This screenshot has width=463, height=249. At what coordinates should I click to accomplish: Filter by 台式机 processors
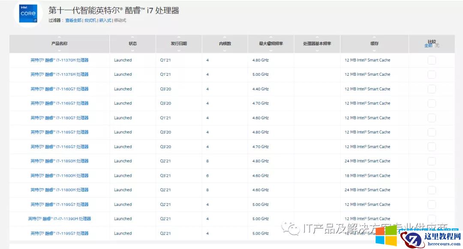(90, 21)
